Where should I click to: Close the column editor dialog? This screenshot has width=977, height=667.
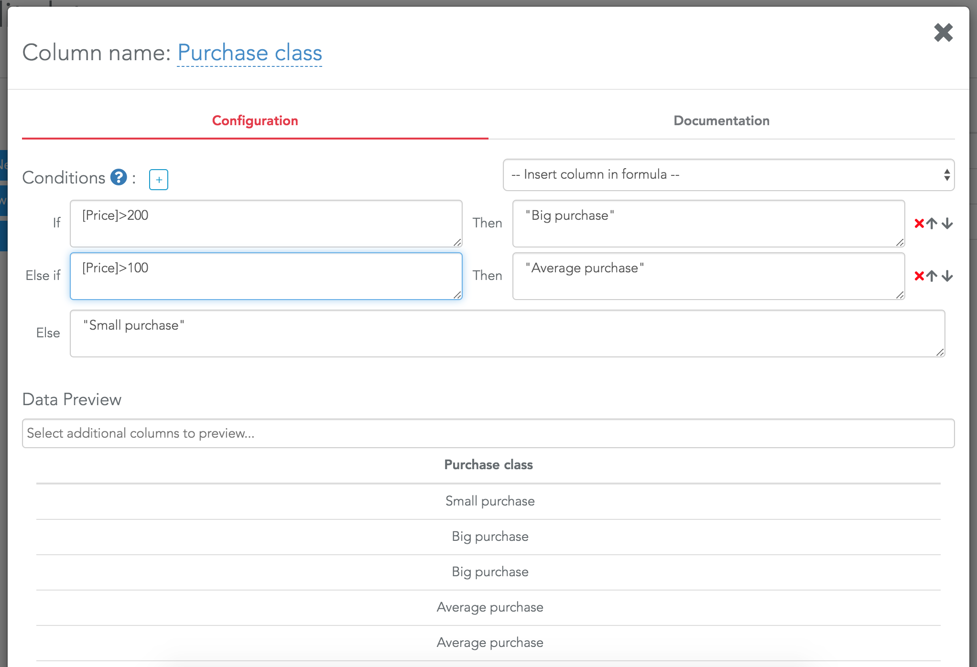click(943, 33)
